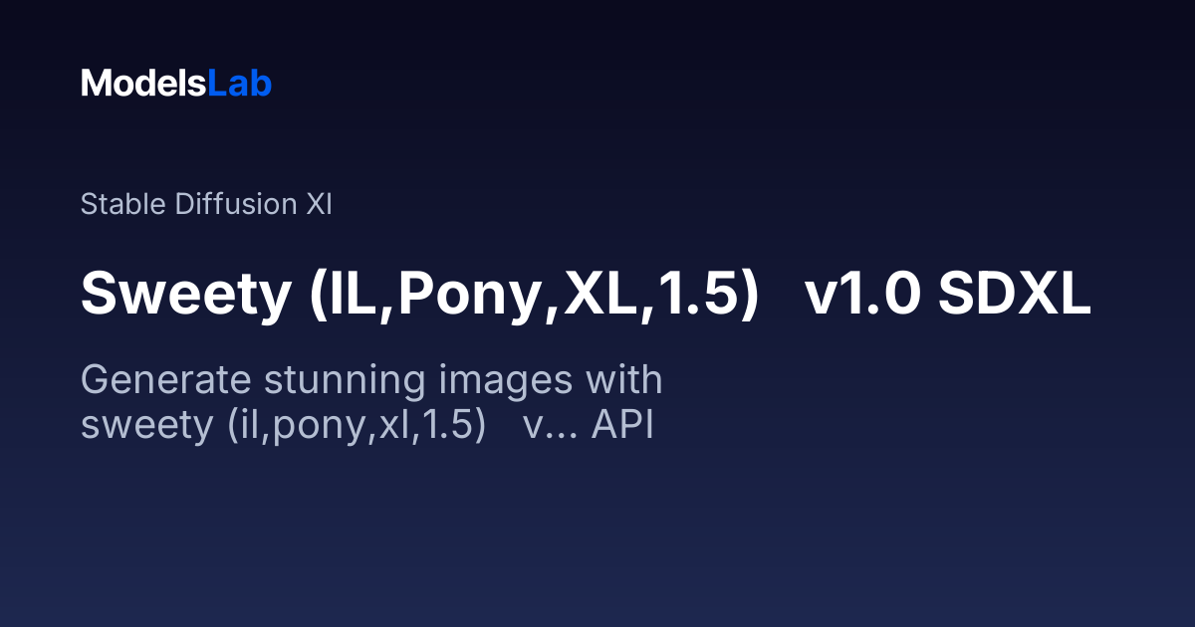The height and width of the screenshot is (627, 1195).
Task: Click the word "Stable" in the category label
Action: click(123, 205)
